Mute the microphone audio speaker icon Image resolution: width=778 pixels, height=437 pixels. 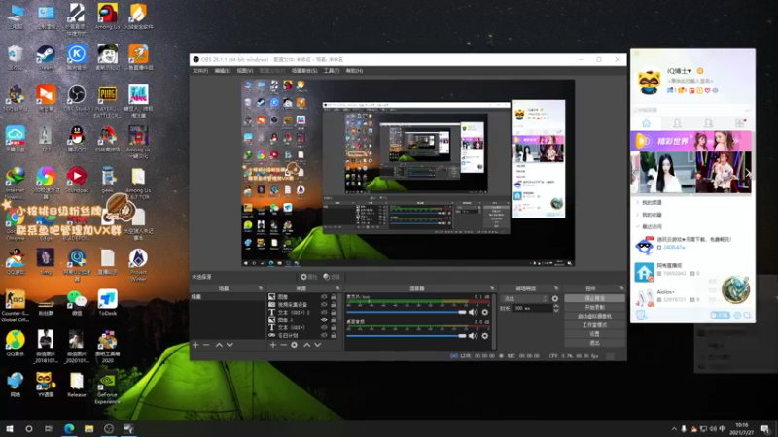[x=473, y=312]
